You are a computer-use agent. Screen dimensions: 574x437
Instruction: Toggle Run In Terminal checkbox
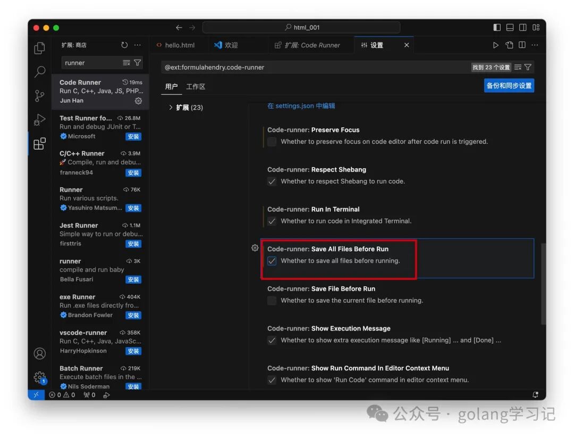click(x=272, y=221)
